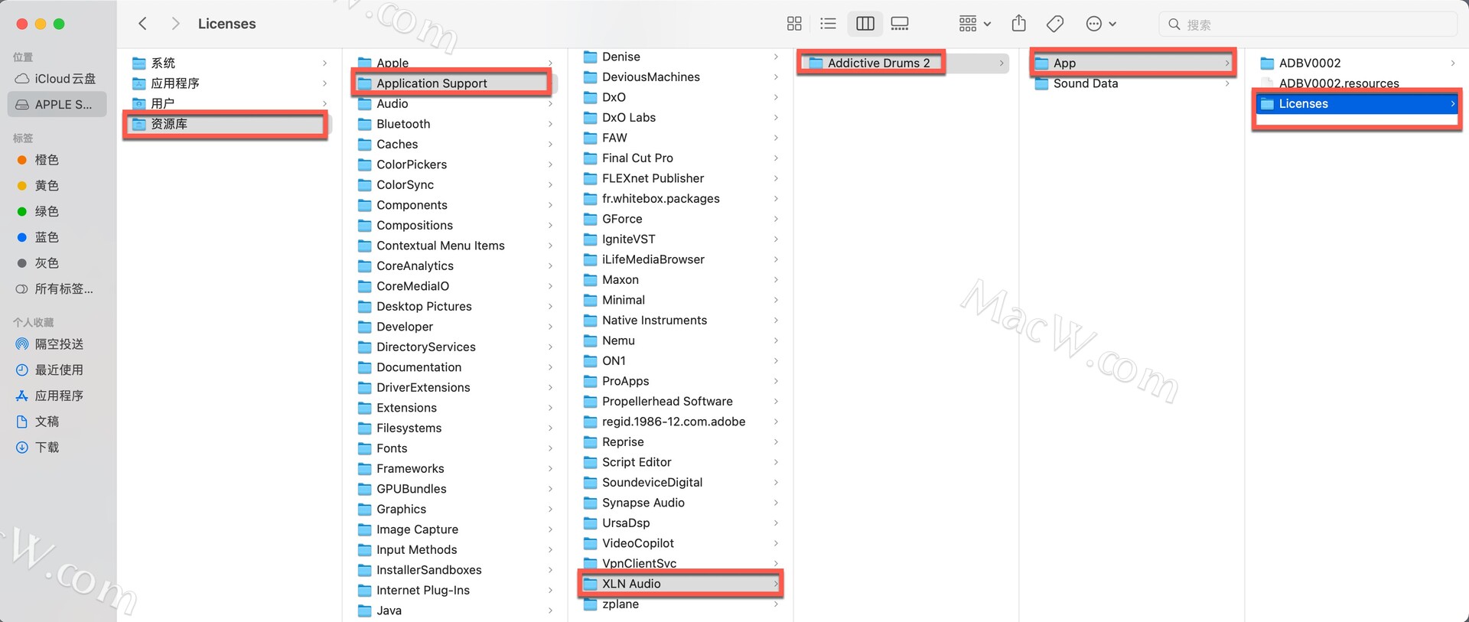Click the search field
1469x622 pixels.
1308,24
